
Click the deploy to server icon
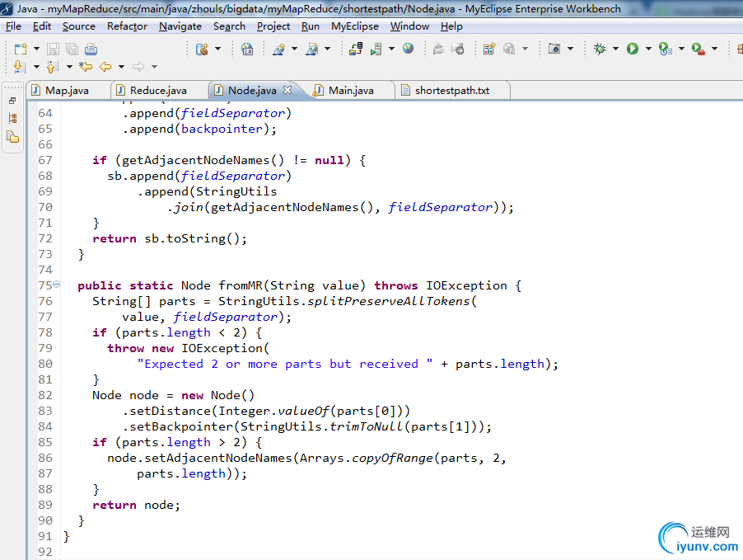(x=356, y=49)
